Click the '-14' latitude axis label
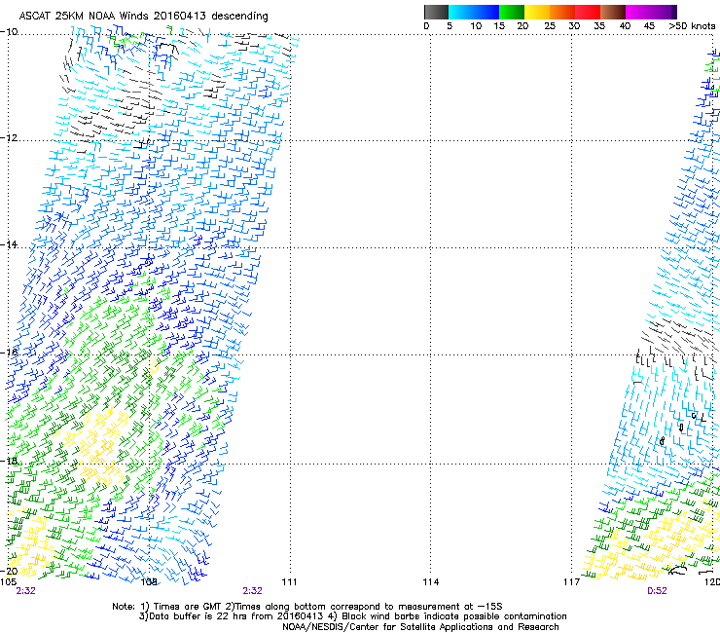The width and height of the screenshot is (720, 633). click(x=9, y=244)
